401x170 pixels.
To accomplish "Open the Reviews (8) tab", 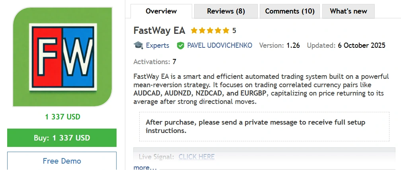I will click(226, 11).
